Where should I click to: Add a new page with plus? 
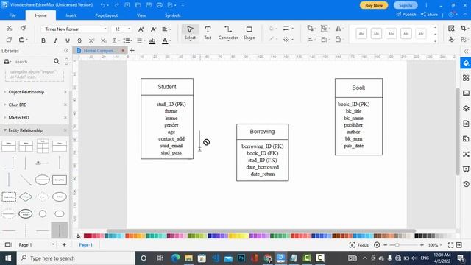(64, 245)
